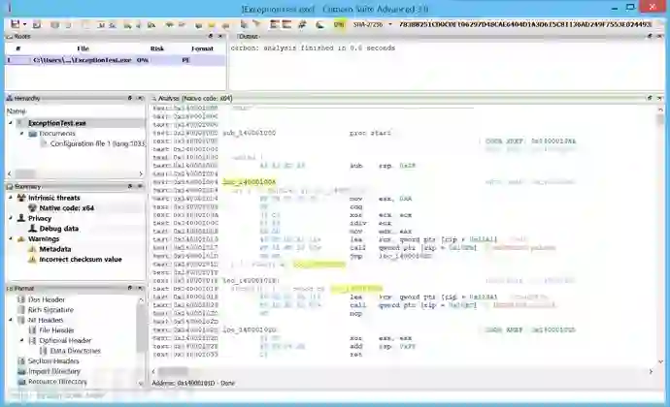Screen dimensions: 670x407
Task: Float the Roots panel
Action: point(211,36)
